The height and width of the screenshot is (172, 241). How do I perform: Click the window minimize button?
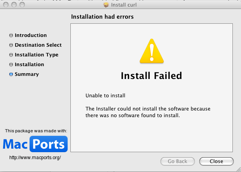coord(14,5)
